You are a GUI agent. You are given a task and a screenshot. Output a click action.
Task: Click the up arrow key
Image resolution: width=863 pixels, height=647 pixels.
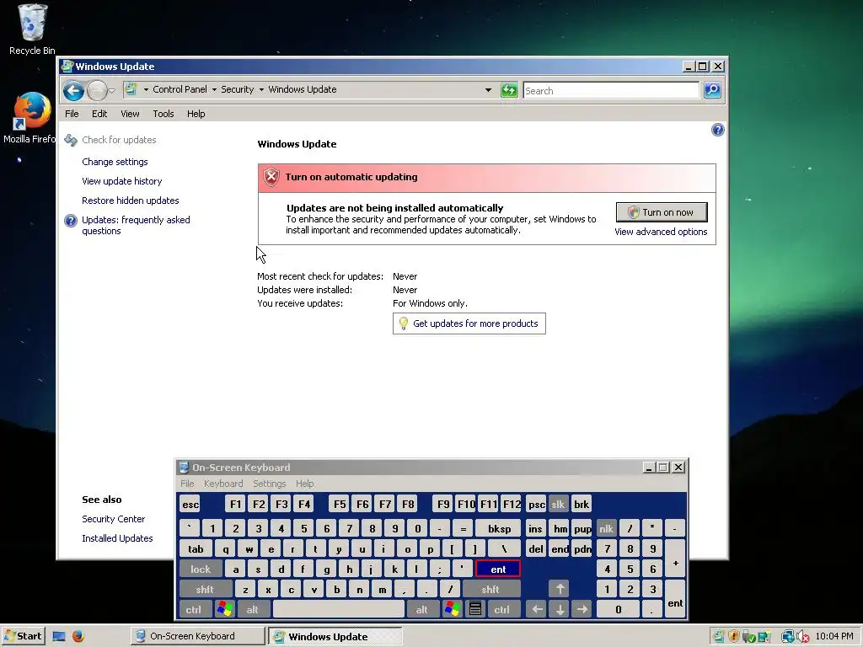tap(560, 589)
